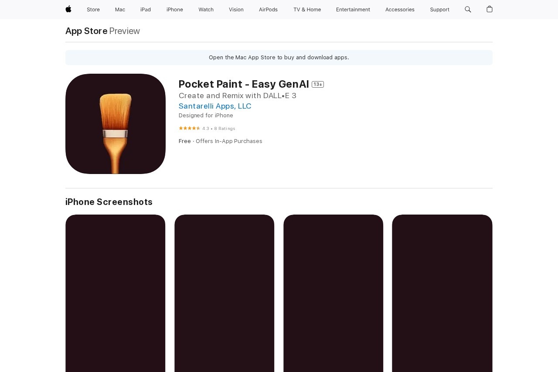This screenshot has width=558, height=372.
Task: Select iPad in the navigation bar
Action: click(146, 10)
